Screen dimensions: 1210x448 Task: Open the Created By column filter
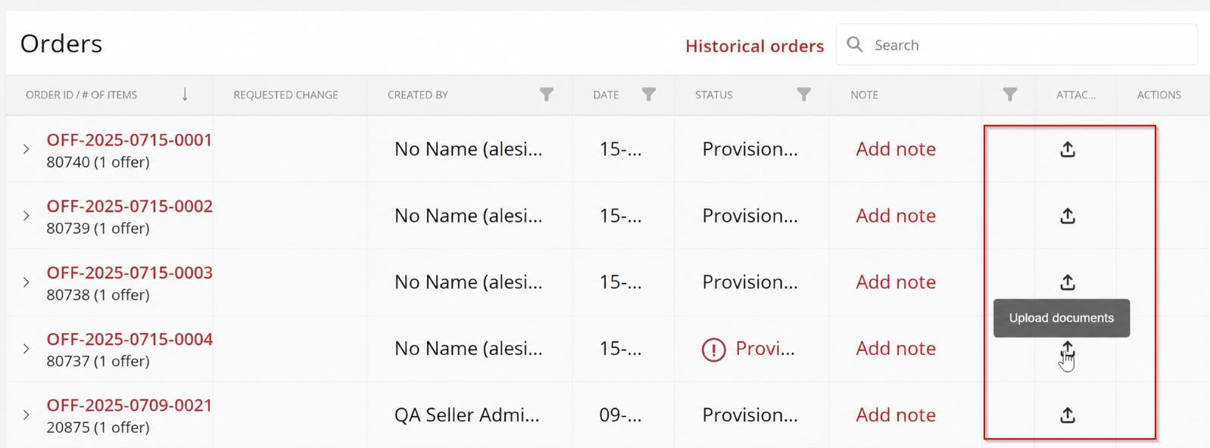click(x=547, y=95)
